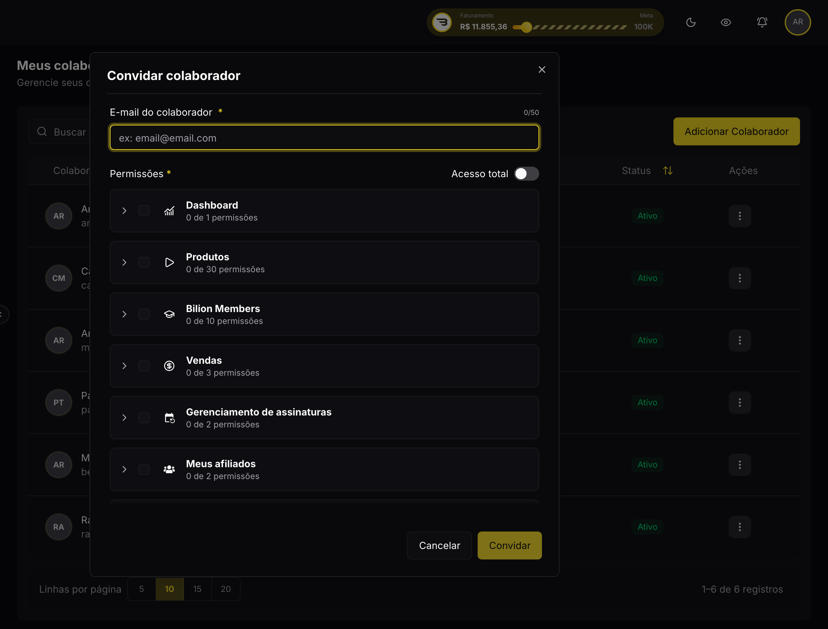Select 5 rows per page

tap(142, 589)
